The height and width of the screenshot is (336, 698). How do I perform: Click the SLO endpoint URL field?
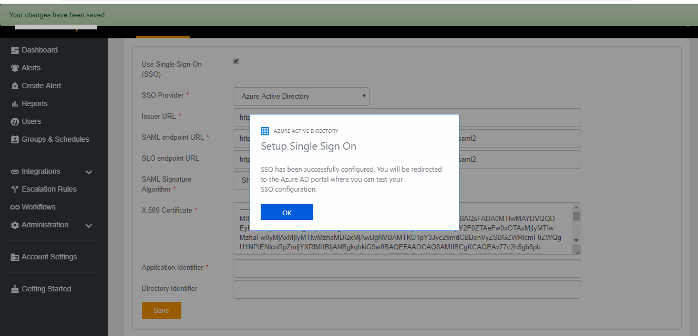[407, 159]
